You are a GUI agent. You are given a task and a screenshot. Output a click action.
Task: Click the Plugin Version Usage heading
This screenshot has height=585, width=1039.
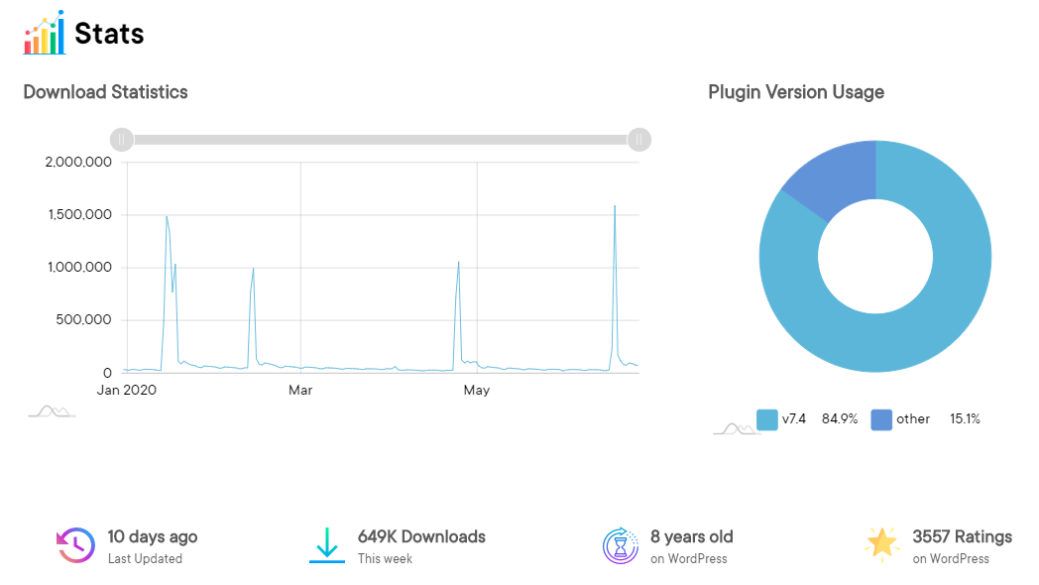click(796, 92)
